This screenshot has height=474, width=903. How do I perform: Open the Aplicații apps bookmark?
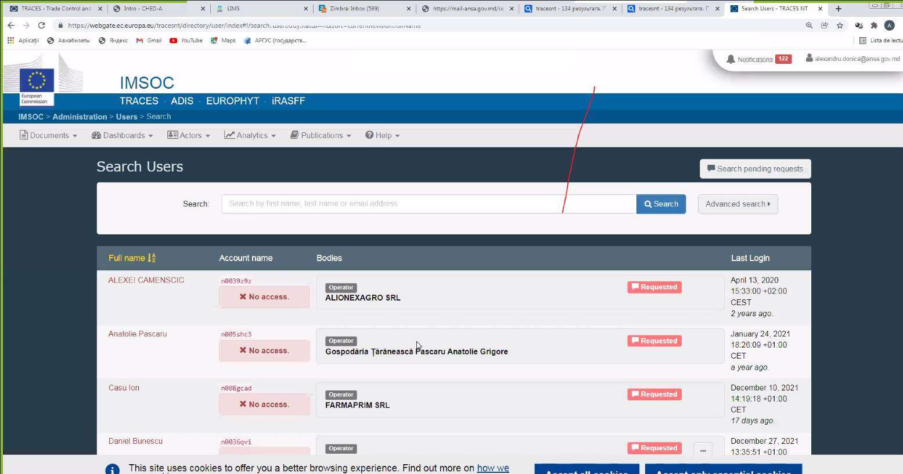click(23, 41)
